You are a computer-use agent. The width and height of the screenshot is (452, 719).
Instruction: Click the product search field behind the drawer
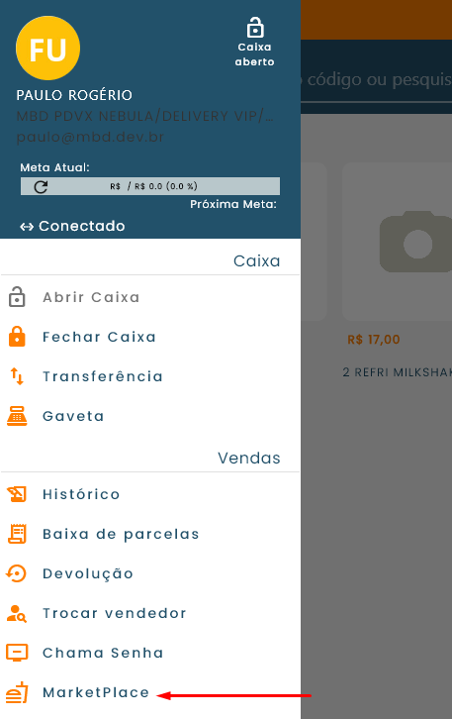377,80
